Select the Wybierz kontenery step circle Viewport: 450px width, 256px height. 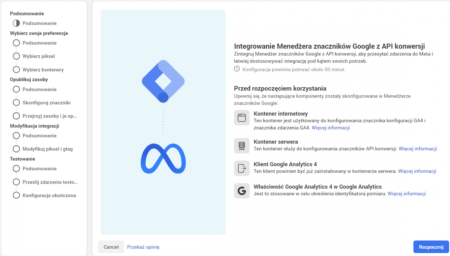pyautogui.click(x=16, y=69)
